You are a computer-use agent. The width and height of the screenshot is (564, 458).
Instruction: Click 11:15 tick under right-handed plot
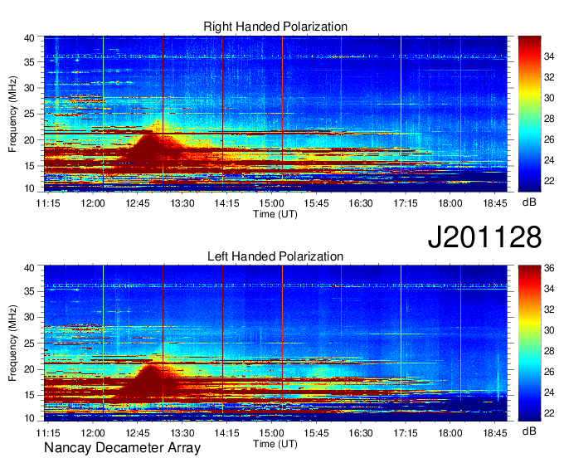point(48,203)
